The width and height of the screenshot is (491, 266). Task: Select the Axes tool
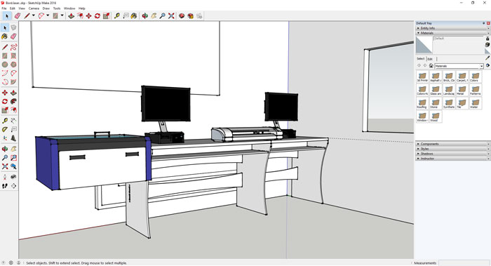5,138
